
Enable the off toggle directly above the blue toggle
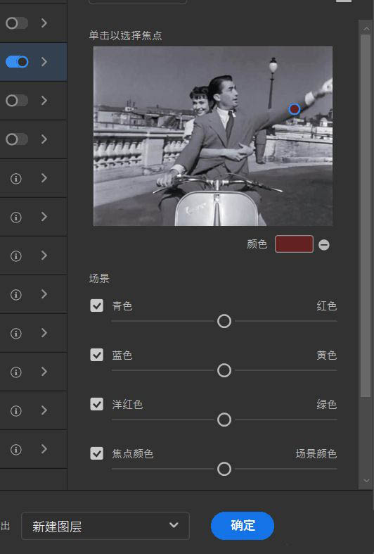17,23
